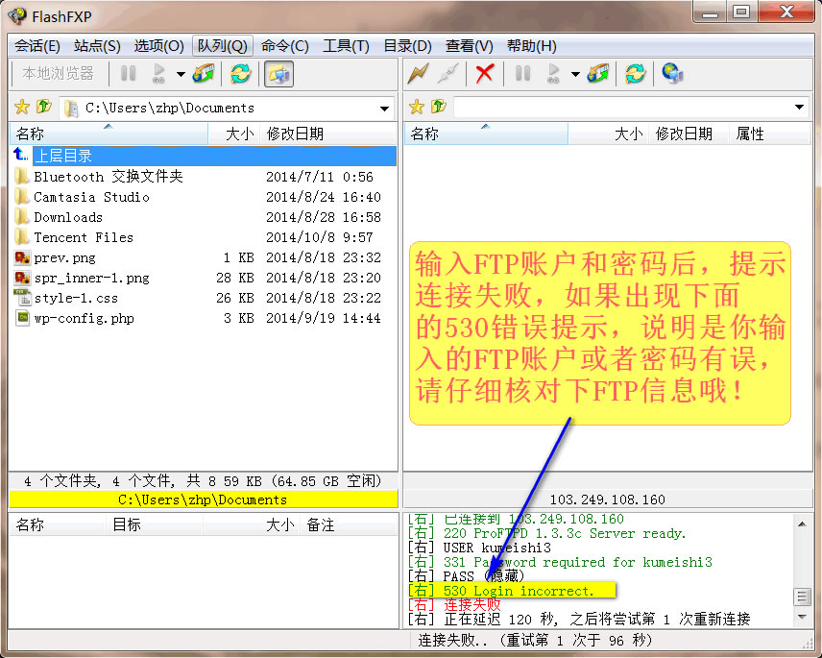Open the local favorites star icon
The height and width of the screenshot is (658, 822).
click(x=21, y=107)
